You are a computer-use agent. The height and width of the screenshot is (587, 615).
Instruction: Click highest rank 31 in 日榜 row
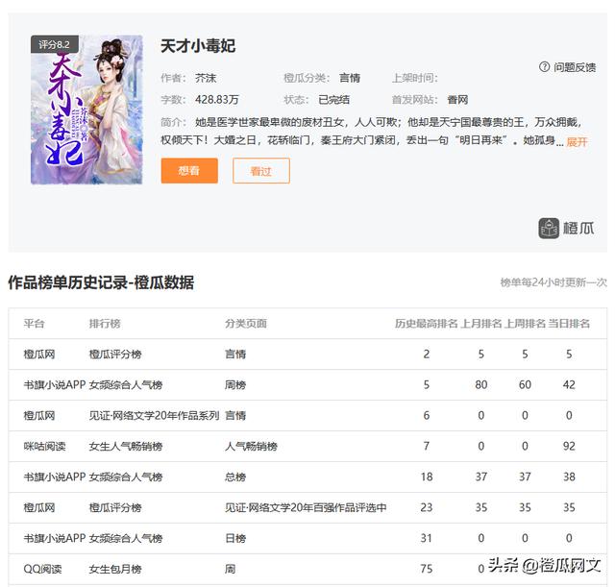[427, 538]
